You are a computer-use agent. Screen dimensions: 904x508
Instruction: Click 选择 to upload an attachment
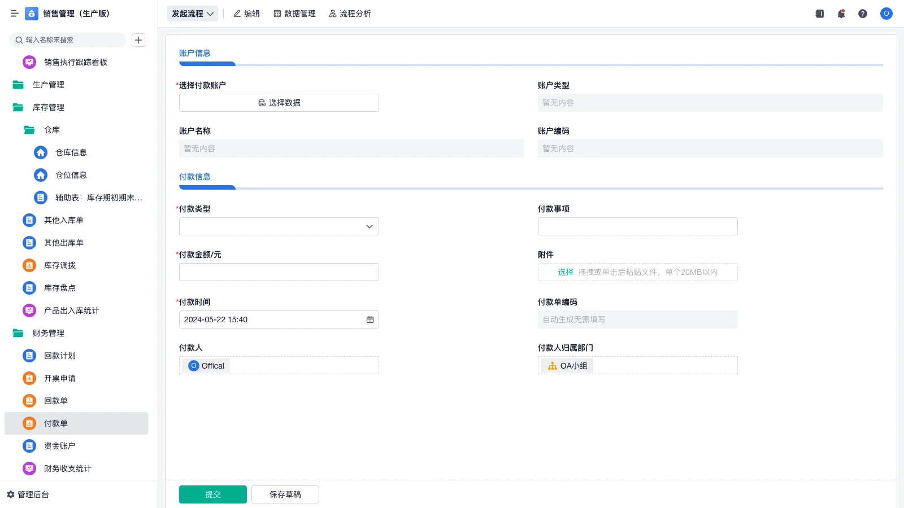point(565,272)
